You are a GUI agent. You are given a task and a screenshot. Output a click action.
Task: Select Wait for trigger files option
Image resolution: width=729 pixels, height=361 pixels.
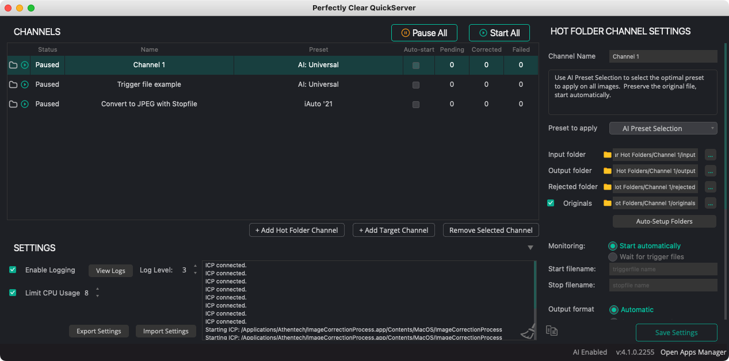pos(613,257)
